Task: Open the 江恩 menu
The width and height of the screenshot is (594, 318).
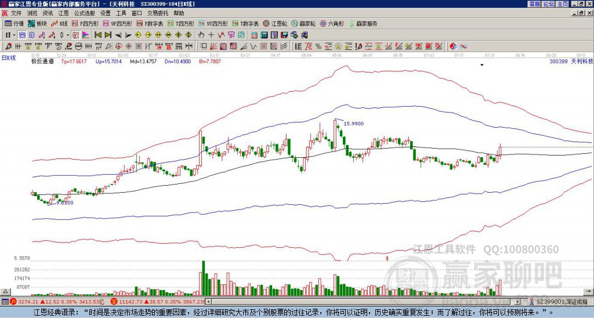Action: 63,13
